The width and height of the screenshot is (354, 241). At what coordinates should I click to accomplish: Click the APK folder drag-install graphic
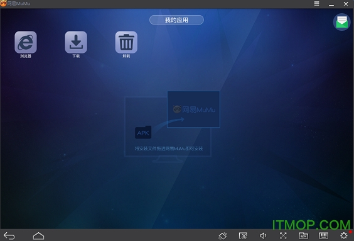[143, 132]
